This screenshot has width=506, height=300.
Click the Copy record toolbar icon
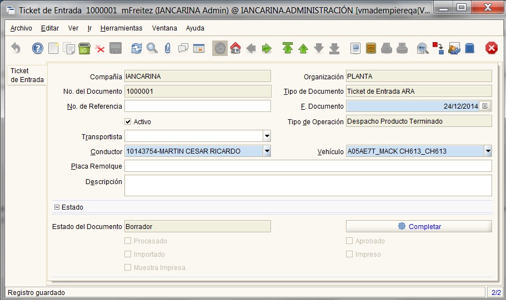tap(69, 48)
